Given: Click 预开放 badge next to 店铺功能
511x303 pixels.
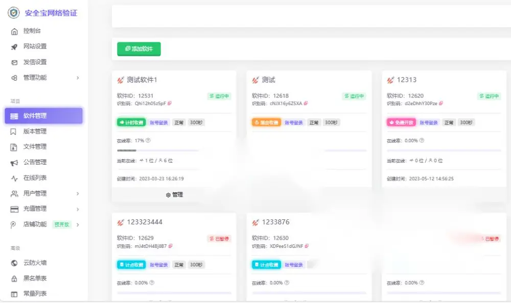Looking at the screenshot, I should tap(62, 224).
